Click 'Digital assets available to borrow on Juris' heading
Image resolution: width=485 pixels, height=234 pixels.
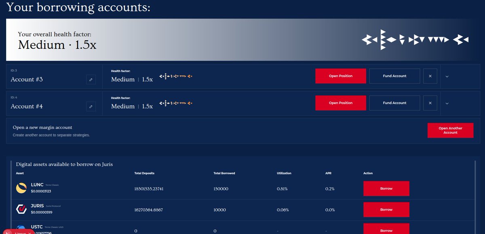[x=65, y=164]
